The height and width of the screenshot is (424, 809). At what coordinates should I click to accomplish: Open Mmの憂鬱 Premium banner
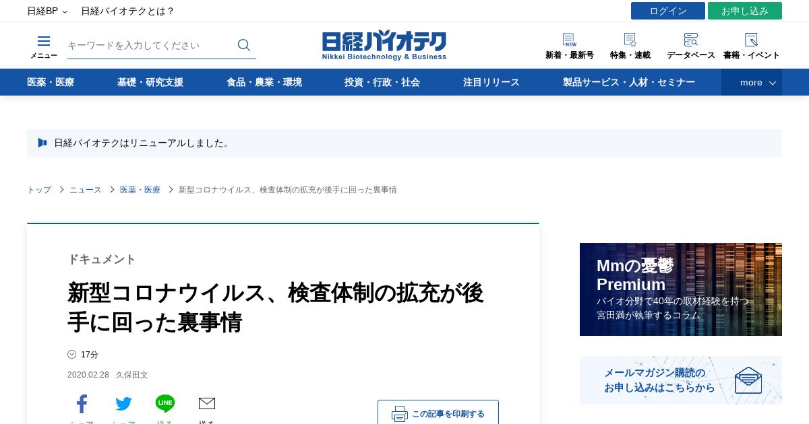tap(681, 289)
